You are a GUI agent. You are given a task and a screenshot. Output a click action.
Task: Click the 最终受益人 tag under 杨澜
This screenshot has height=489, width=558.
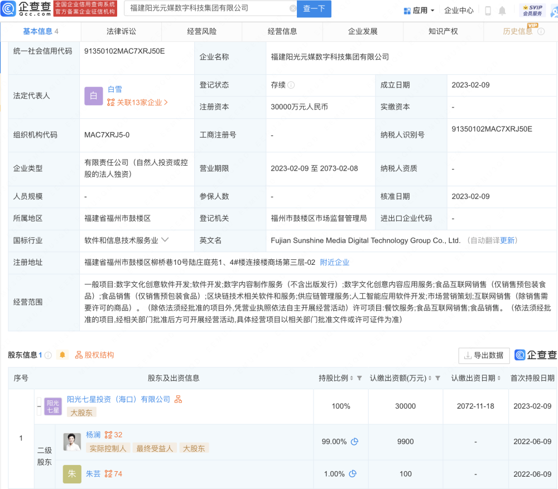point(155,448)
